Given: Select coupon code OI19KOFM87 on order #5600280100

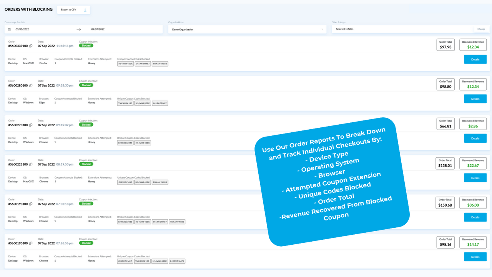Looking at the screenshot, I should click(x=160, y=103).
